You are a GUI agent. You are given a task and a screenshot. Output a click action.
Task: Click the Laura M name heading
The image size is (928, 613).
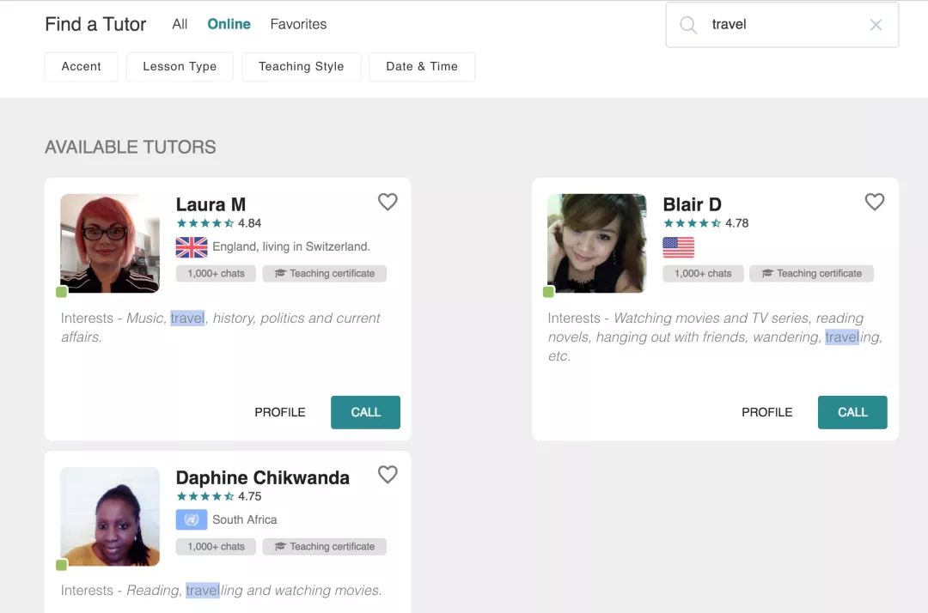[x=211, y=204]
